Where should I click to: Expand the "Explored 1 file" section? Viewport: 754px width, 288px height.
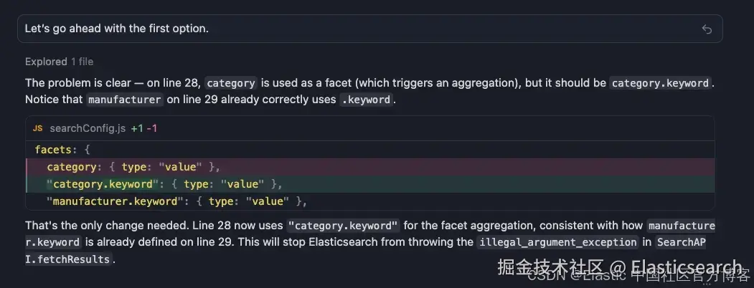59,62
